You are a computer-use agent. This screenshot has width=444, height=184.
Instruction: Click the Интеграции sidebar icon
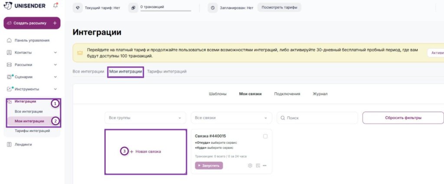pyautogui.click(x=10, y=102)
